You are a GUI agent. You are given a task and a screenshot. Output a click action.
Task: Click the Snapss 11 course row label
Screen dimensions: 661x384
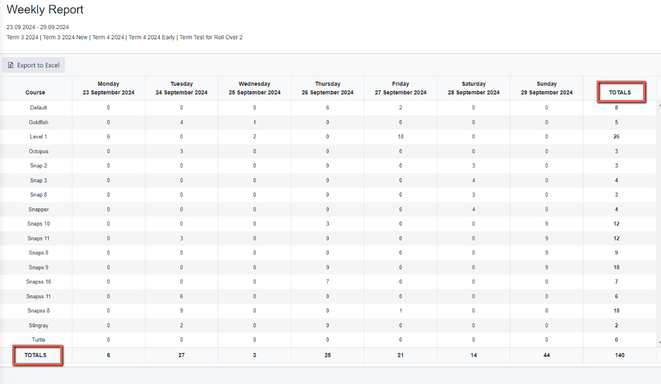point(38,296)
